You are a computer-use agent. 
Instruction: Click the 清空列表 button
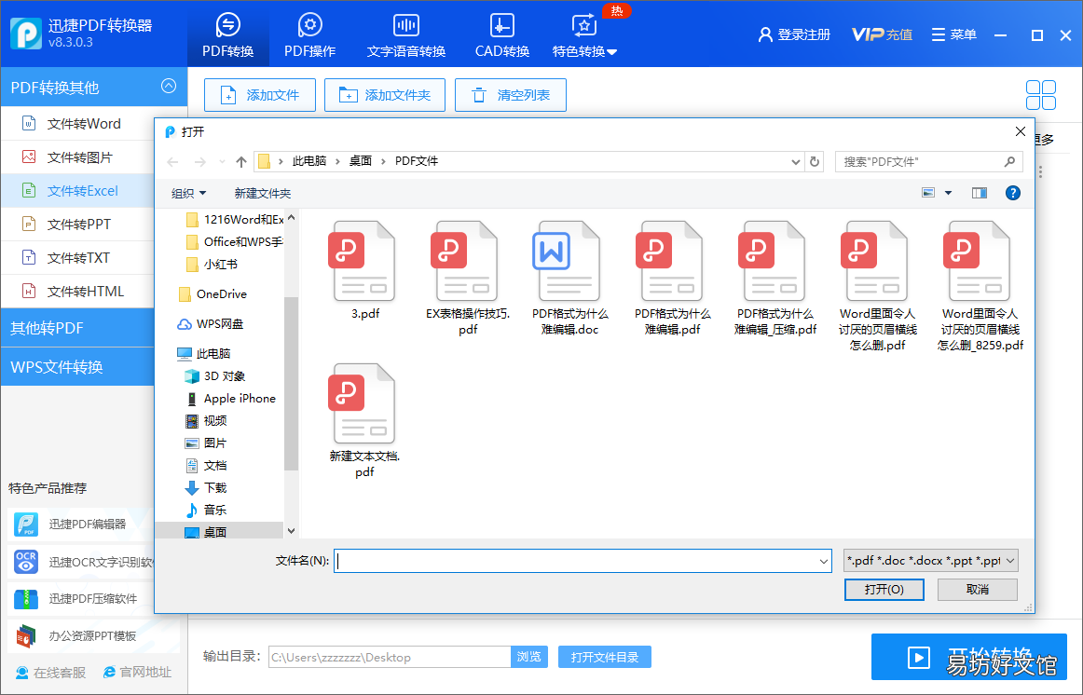click(511, 95)
